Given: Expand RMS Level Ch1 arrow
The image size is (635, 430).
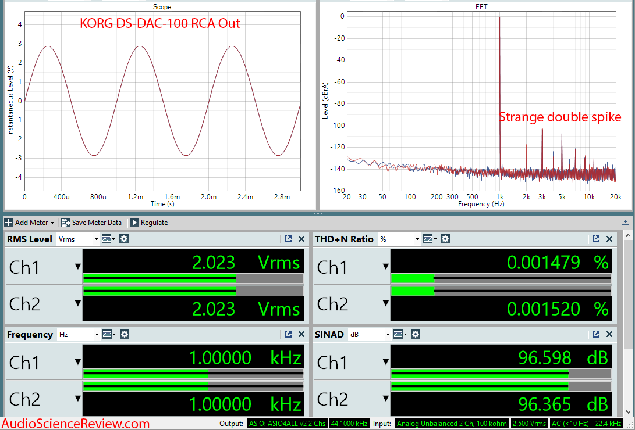Looking at the screenshot, I should point(78,266).
